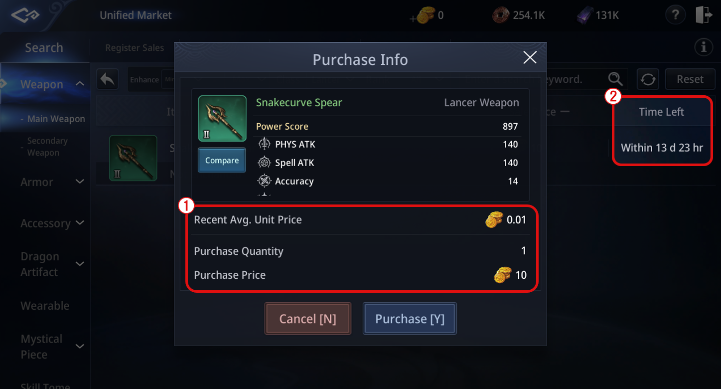Close the Purchase Info dialog

point(530,57)
